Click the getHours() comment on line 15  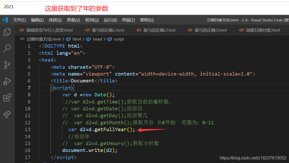pos(111,143)
